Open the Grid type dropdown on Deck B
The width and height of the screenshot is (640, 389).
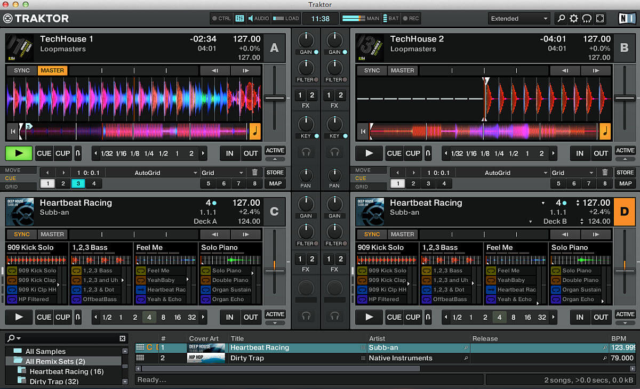(x=573, y=173)
